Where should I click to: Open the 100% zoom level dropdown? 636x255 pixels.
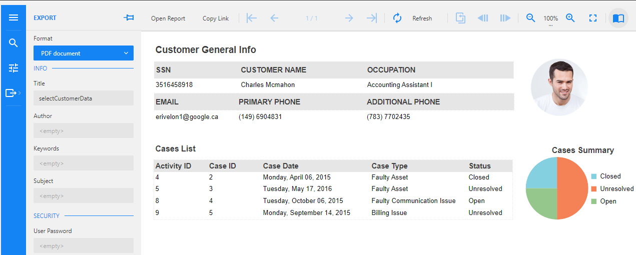(550, 19)
